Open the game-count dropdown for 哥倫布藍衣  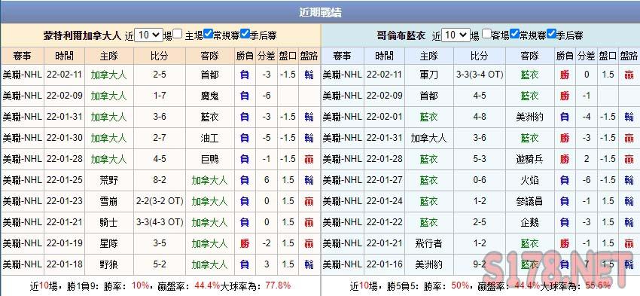456,35
